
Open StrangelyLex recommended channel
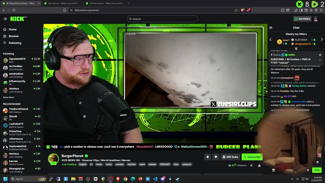pyautogui.click(x=22, y=170)
